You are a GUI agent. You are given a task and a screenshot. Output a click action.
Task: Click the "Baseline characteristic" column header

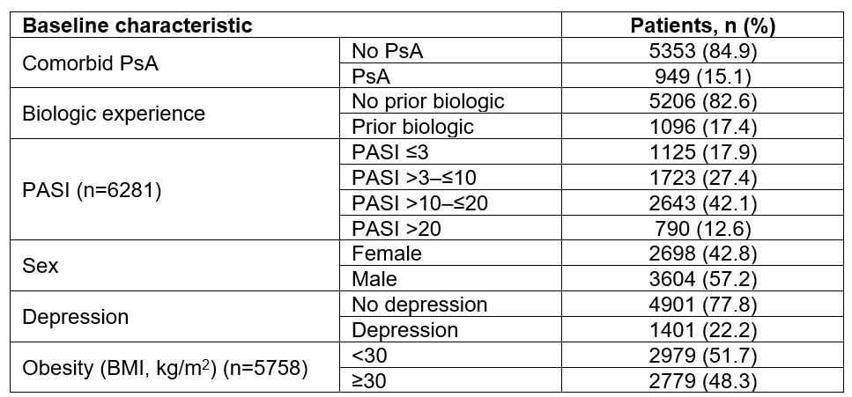pos(137,26)
